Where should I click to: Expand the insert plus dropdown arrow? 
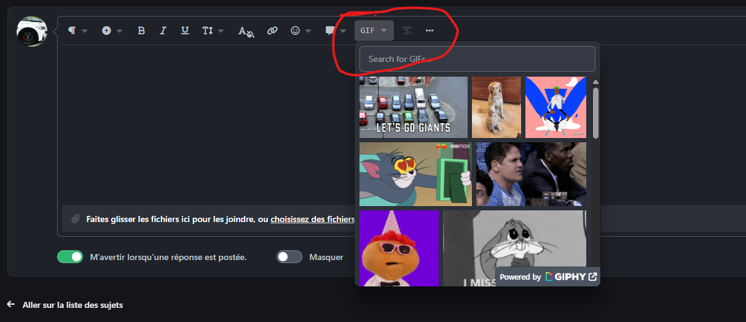[119, 31]
